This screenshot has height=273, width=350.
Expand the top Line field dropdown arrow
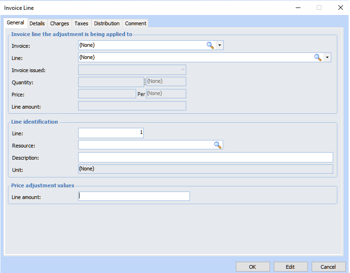[x=327, y=58]
